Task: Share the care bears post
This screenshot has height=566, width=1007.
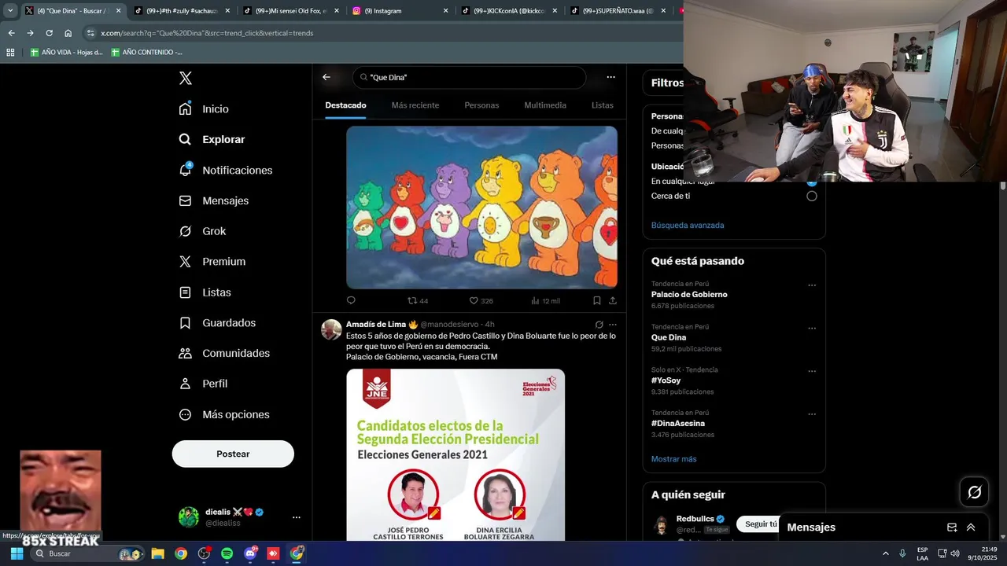Action: [x=613, y=300]
